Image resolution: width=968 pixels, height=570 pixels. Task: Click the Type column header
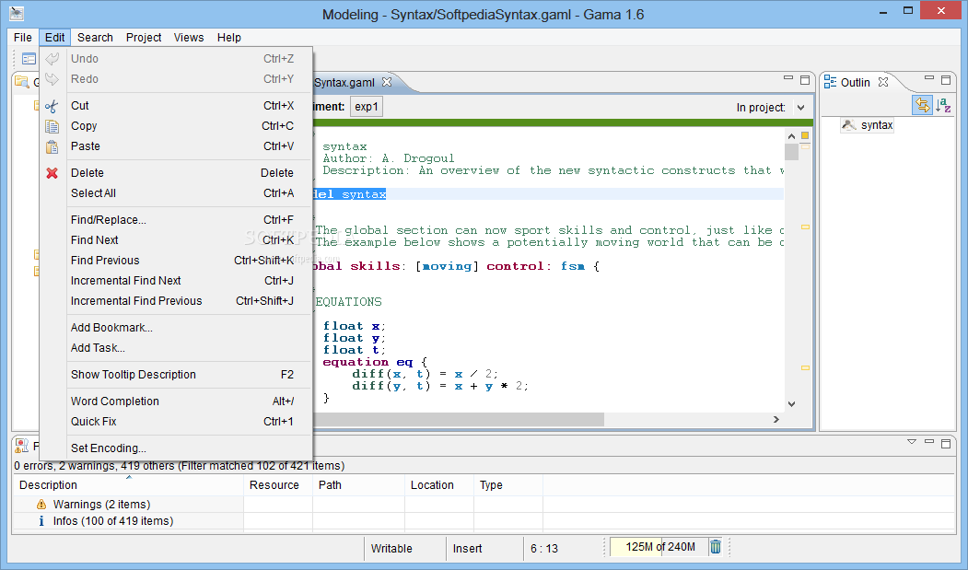[508, 484]
